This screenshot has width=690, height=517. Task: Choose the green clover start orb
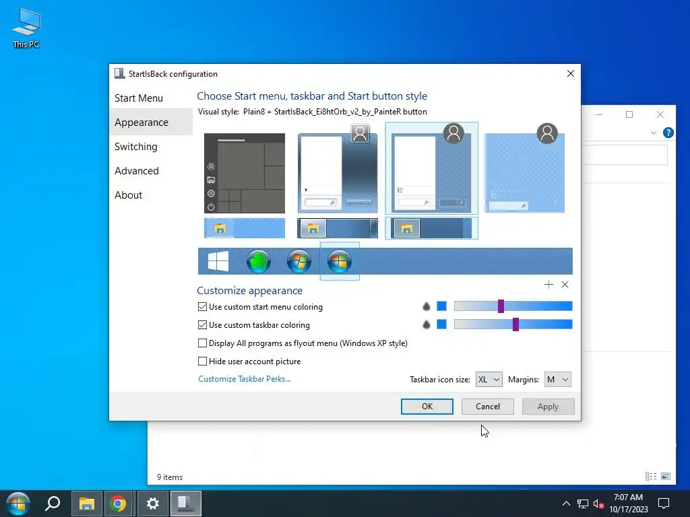pyautogui.click(x=258, y=262)
